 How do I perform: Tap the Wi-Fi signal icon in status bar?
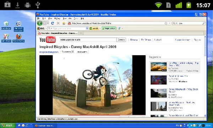[158, 5]
